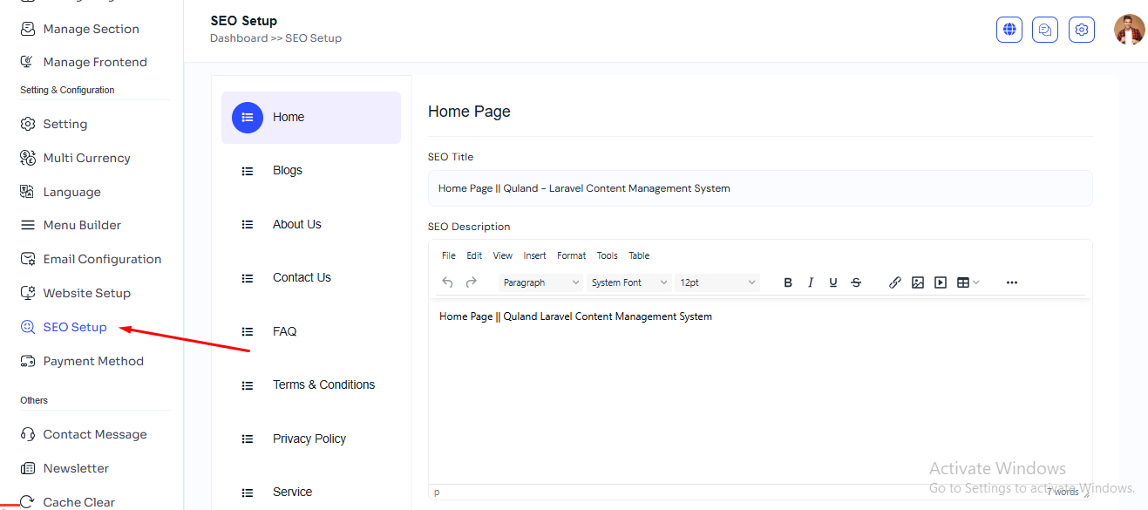This screenshot has width=1148, height=510.
Task: Open the Format menu in editor
Action: 572,255
